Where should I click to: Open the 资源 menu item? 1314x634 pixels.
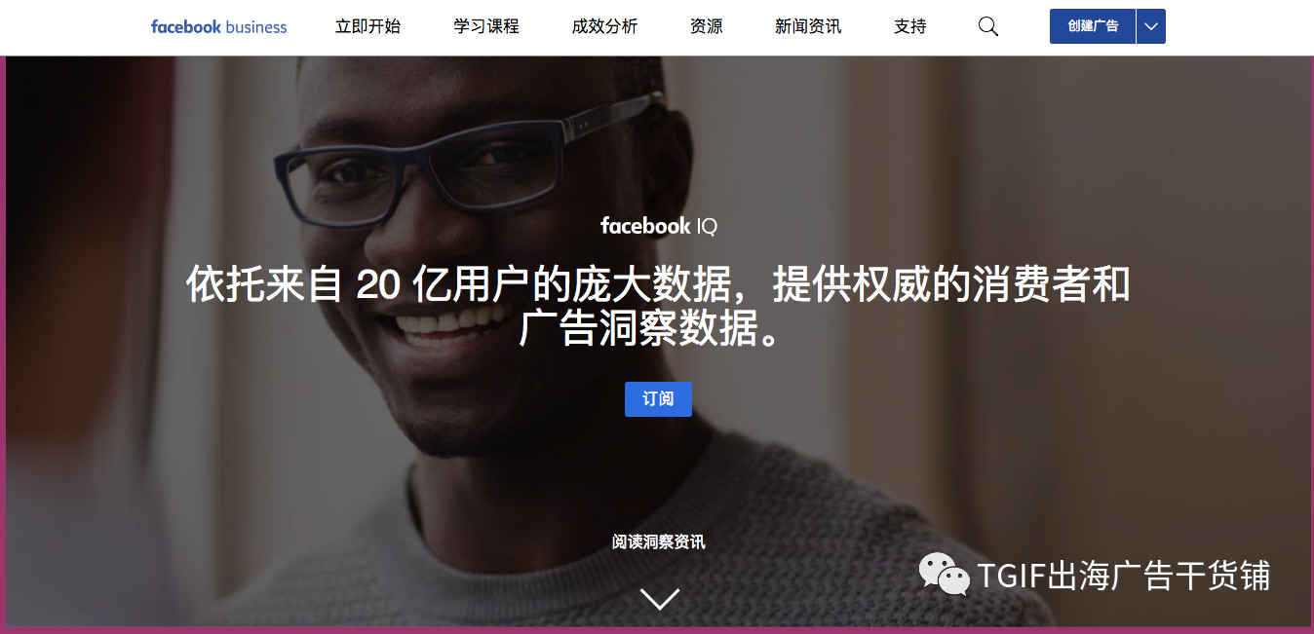coord(707,27)
